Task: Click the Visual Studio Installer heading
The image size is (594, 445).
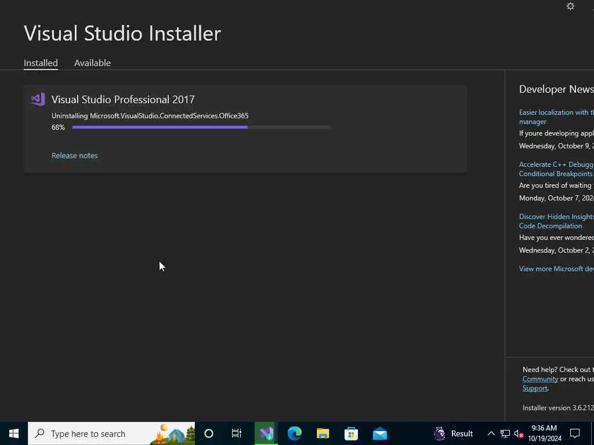Action: point(122,33)
